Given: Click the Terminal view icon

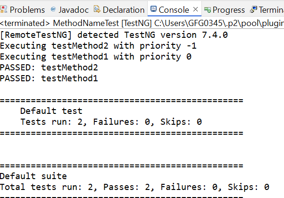Looking at the screenshot, I should point(253,9).
